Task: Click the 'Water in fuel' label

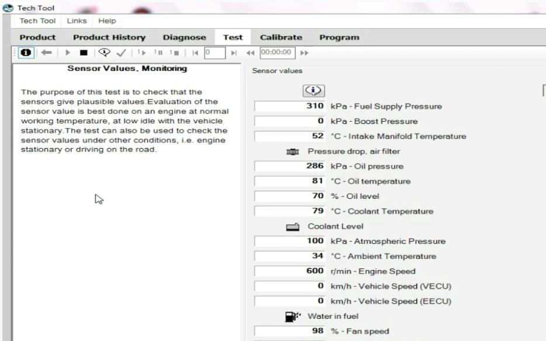Action: pyautogui.click(x=333, y=316)
